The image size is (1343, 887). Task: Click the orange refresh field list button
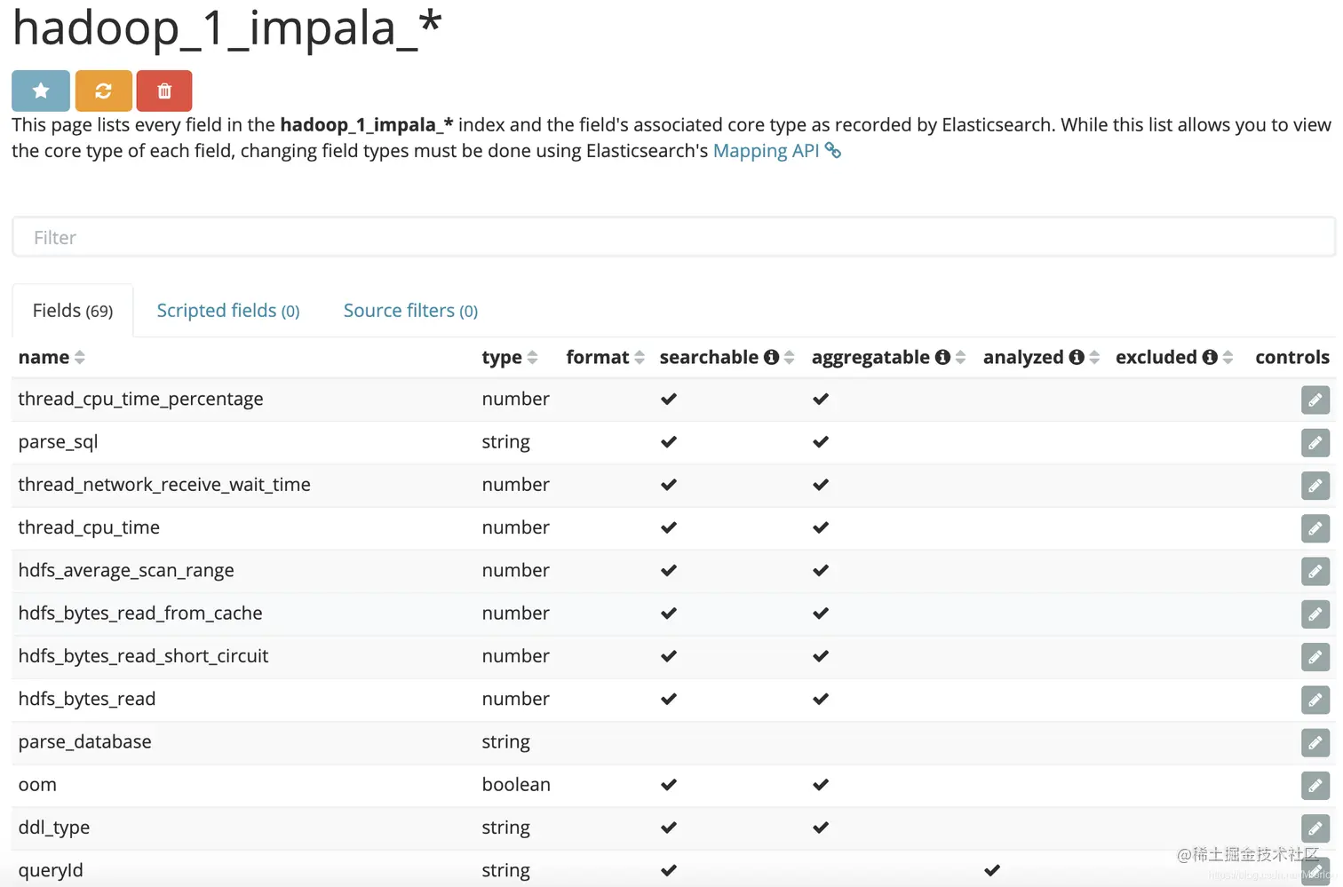click(x=103, y=91)
